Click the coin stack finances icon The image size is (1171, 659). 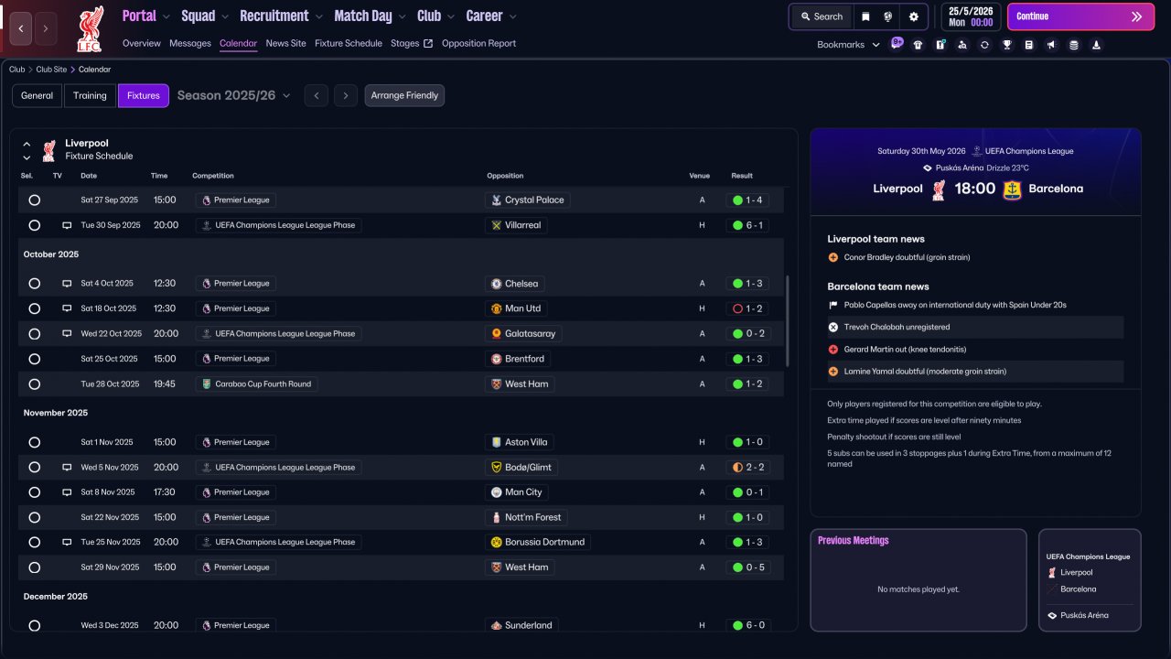click(1073, 45)
